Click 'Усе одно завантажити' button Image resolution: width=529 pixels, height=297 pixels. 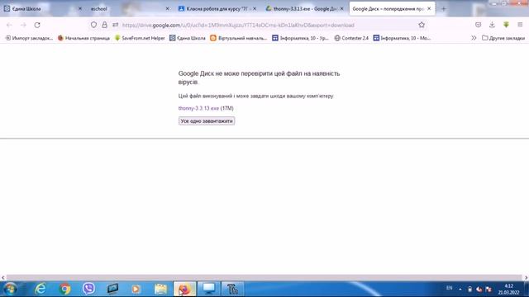click(207, 121)
